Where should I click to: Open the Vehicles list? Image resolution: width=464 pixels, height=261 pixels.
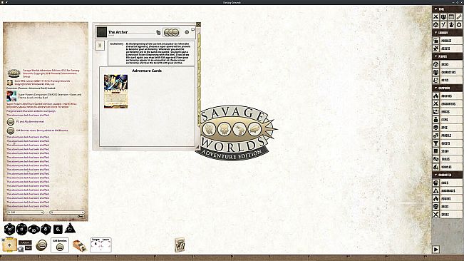coord(447,167)
